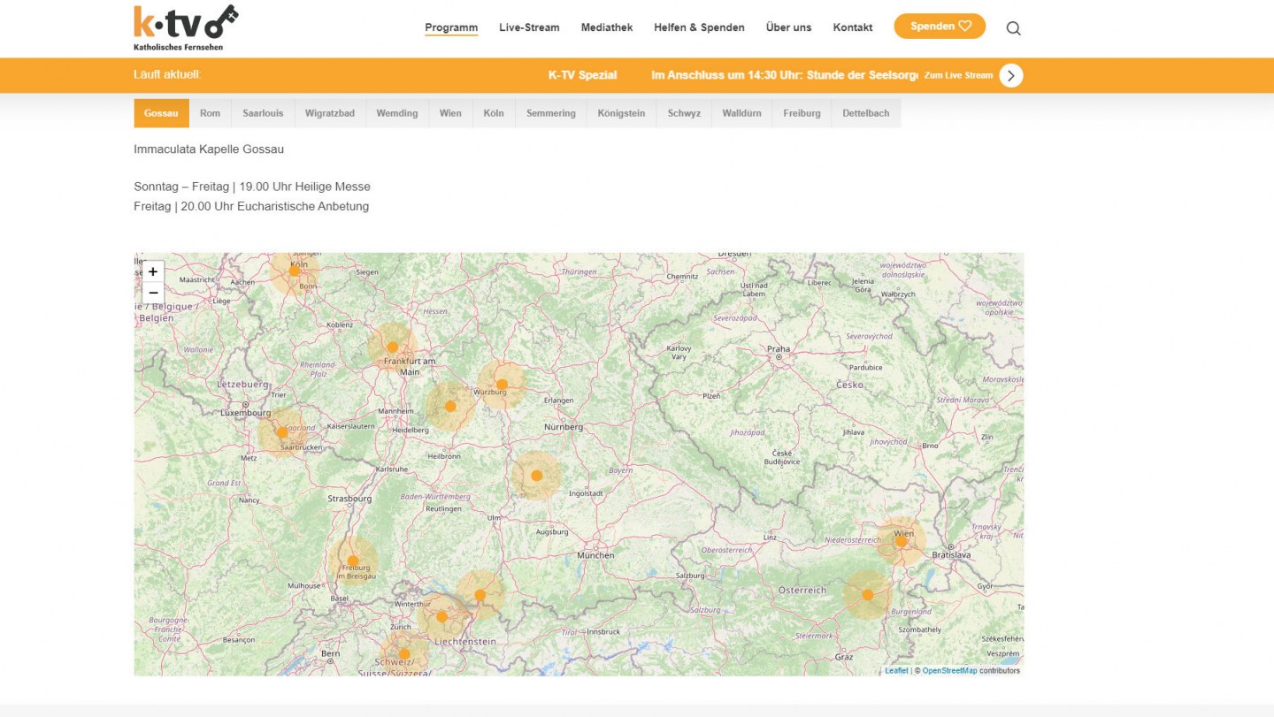
Task: Select the Königstein tab
Action: pos(621,113)
